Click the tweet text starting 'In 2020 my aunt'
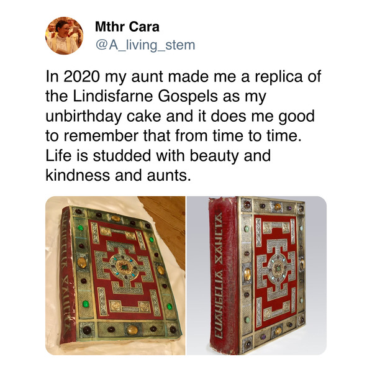The height and width of the screenshot is (372, 372). tap(183, 125)
